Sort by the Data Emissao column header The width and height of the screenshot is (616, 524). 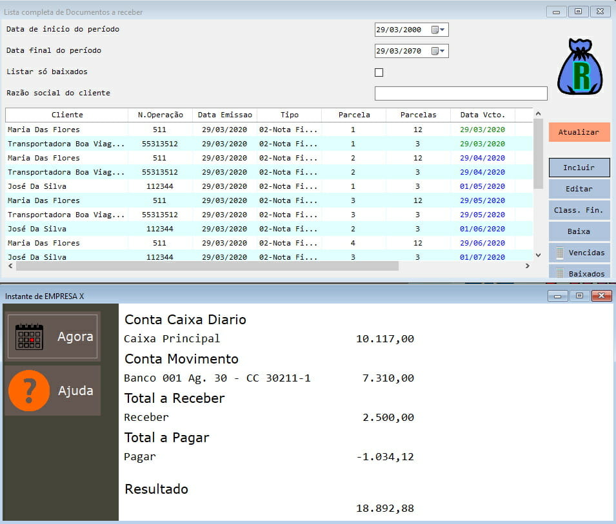click(x=224, y=115)
